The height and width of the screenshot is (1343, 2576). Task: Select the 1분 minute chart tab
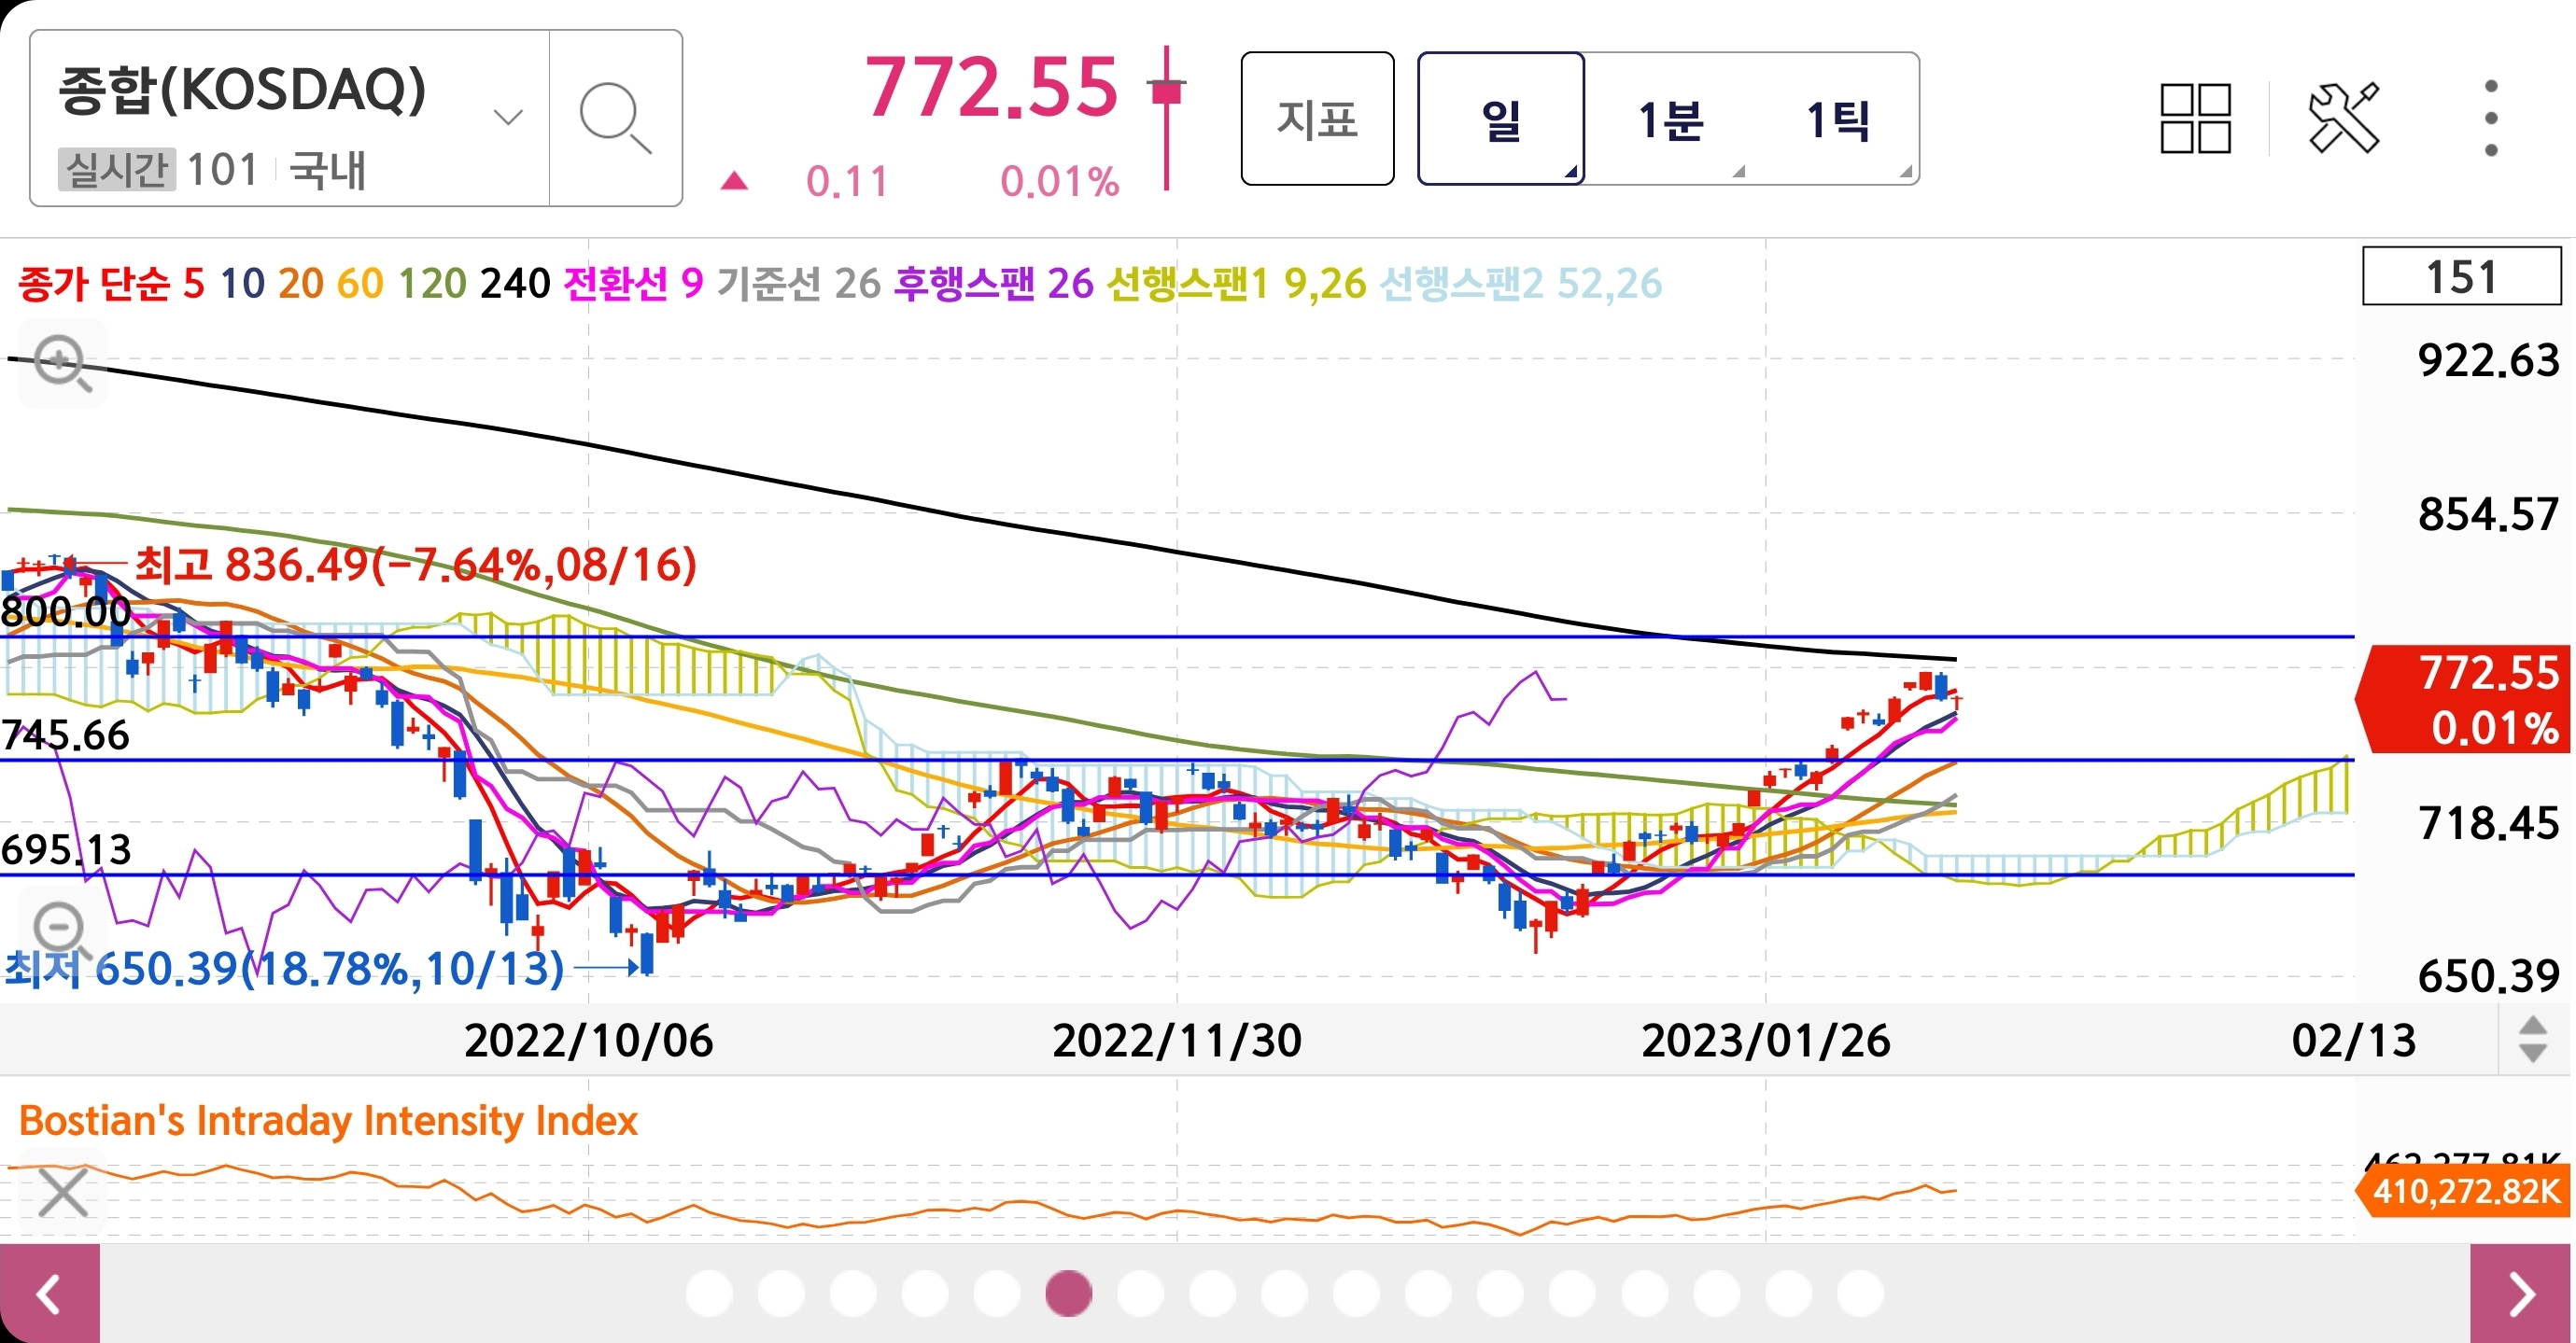click(1669, 119)
